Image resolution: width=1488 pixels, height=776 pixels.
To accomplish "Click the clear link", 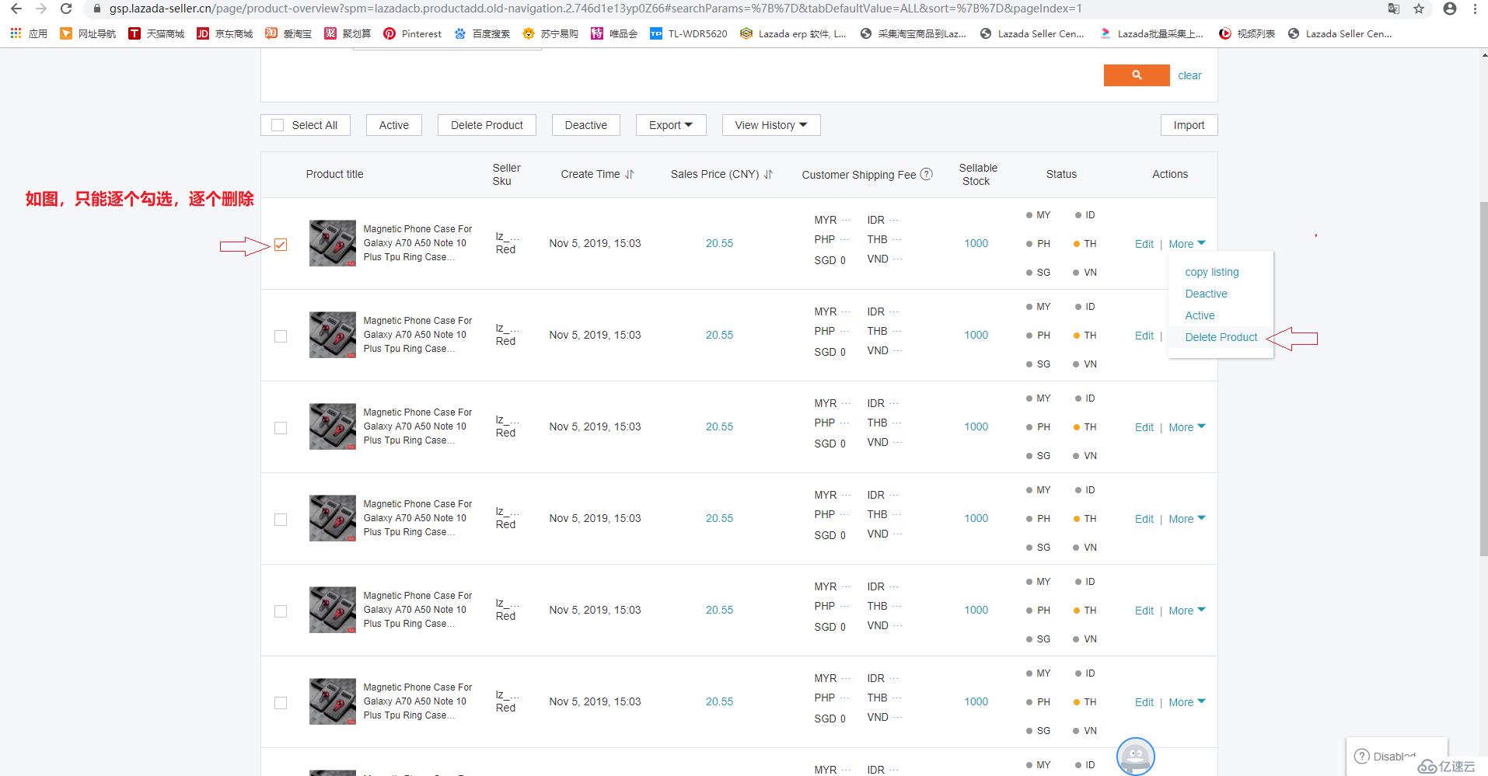I will [x=1189, y=75].
